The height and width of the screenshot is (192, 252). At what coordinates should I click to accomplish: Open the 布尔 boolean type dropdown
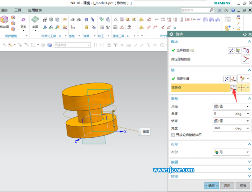tap(231, 152)
